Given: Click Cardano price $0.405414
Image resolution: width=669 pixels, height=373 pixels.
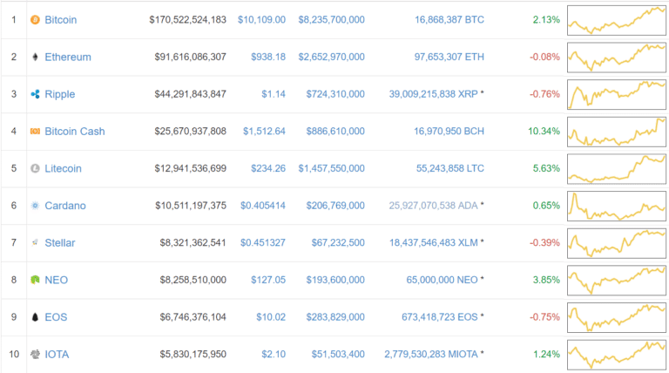Looking at the screenshot, I should [263, 206].
